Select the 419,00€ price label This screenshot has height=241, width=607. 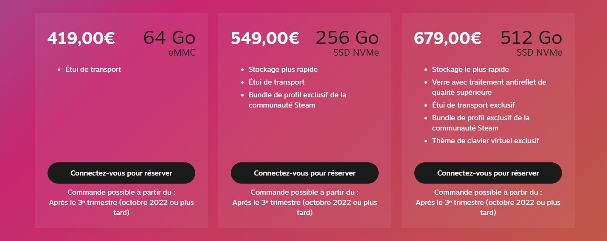click(81, 38)
